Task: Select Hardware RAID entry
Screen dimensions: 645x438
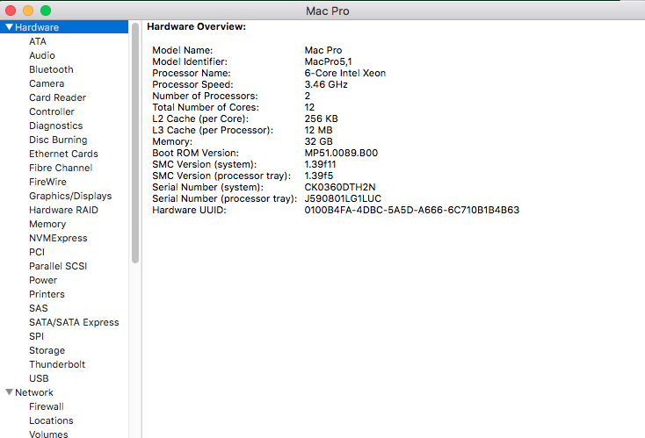Action: click(63, 210)
